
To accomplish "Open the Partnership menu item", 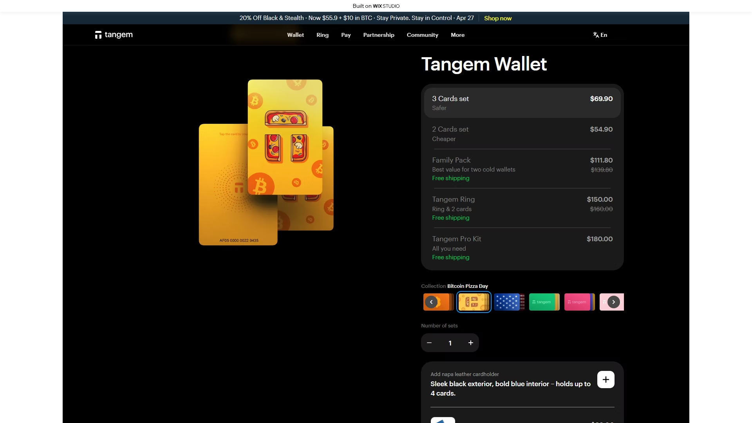I will 379,35.
